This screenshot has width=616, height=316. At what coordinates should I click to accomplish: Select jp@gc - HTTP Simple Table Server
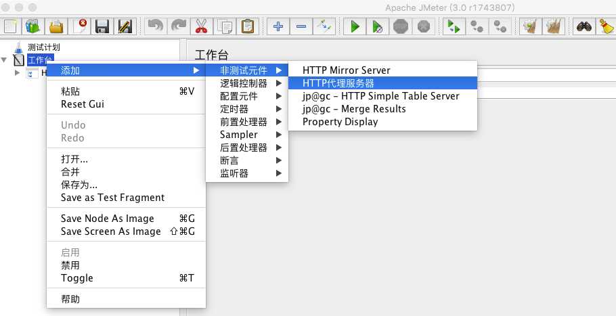tap(382, 96)
